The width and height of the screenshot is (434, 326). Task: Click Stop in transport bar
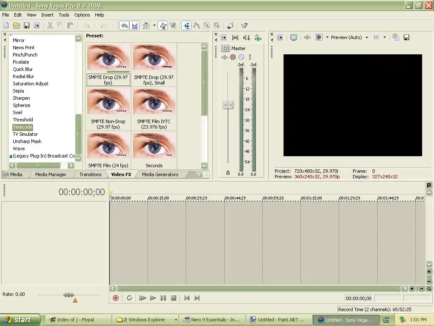pos(173,298)
